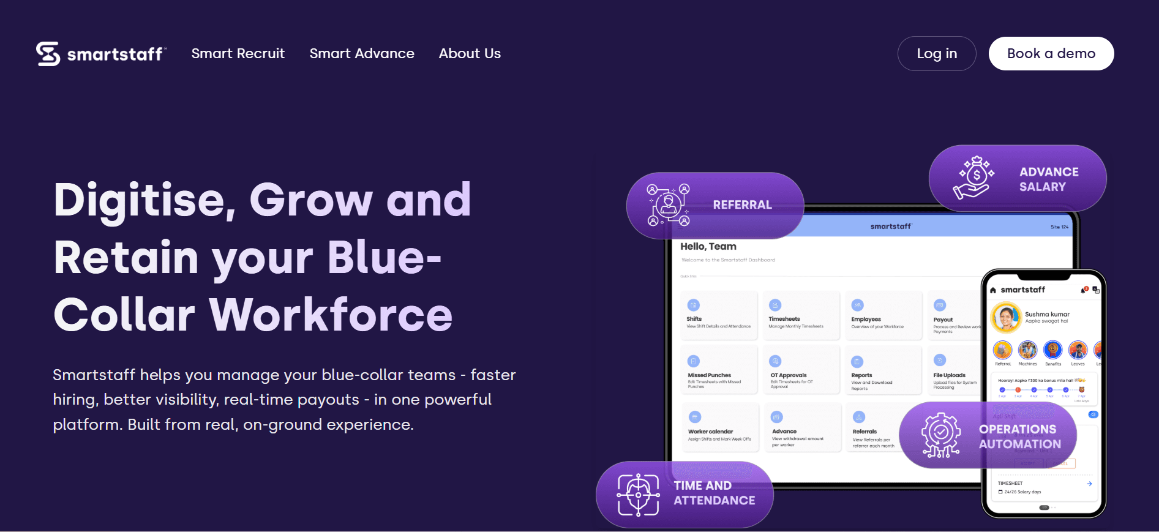The width and height of the screenshot is (1159, 532).
Task: Open the Smart Advance menu item
Action: coord(362,54)
